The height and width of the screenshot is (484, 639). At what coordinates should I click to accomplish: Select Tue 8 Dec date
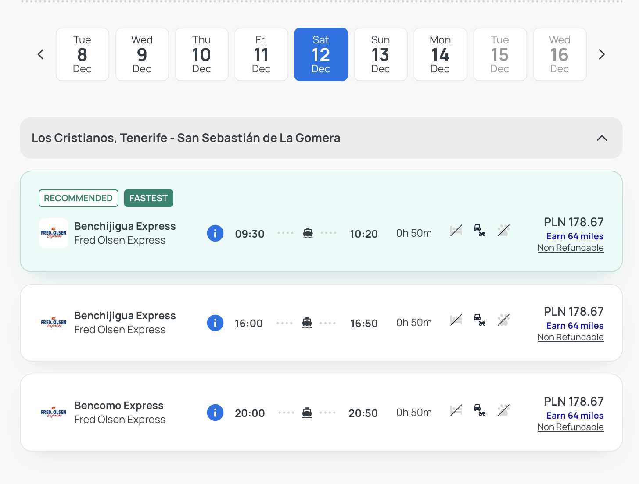[83, 54]
